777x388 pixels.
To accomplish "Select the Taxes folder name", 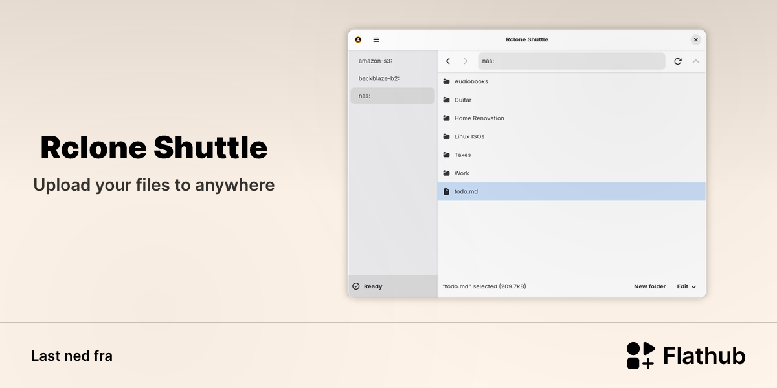I will (463, 155).
